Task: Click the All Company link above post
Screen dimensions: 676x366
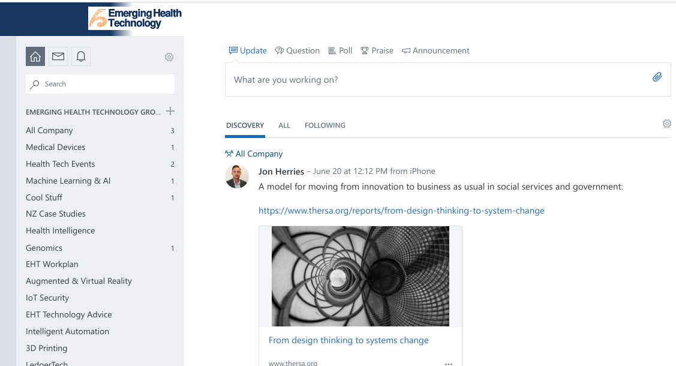Action: pyautogui.click(x=254, y=154)
